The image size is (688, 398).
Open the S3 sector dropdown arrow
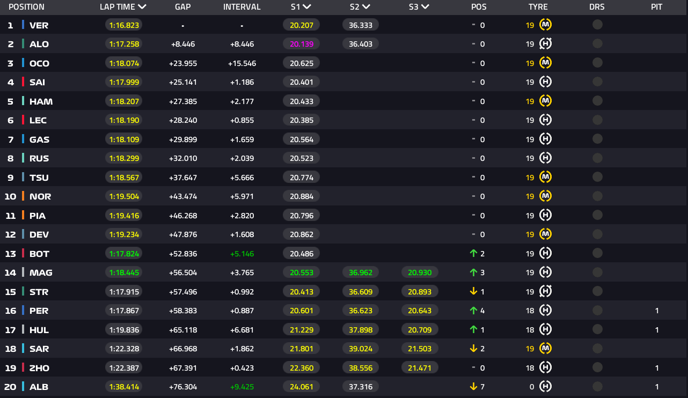[425, 7]
